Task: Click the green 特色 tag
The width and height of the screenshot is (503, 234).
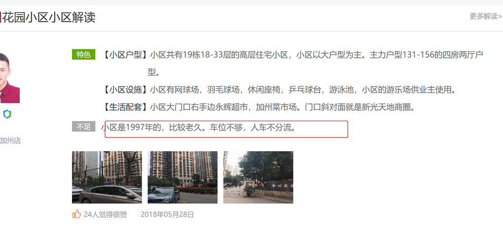Action: click(83, 55)
